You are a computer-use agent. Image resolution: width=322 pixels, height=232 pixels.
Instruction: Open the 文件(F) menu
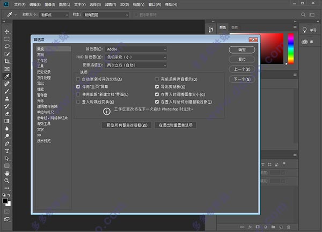pyautogui.click(x=20, y=4)
